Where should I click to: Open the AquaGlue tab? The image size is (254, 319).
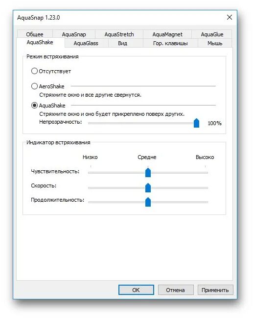212,34
